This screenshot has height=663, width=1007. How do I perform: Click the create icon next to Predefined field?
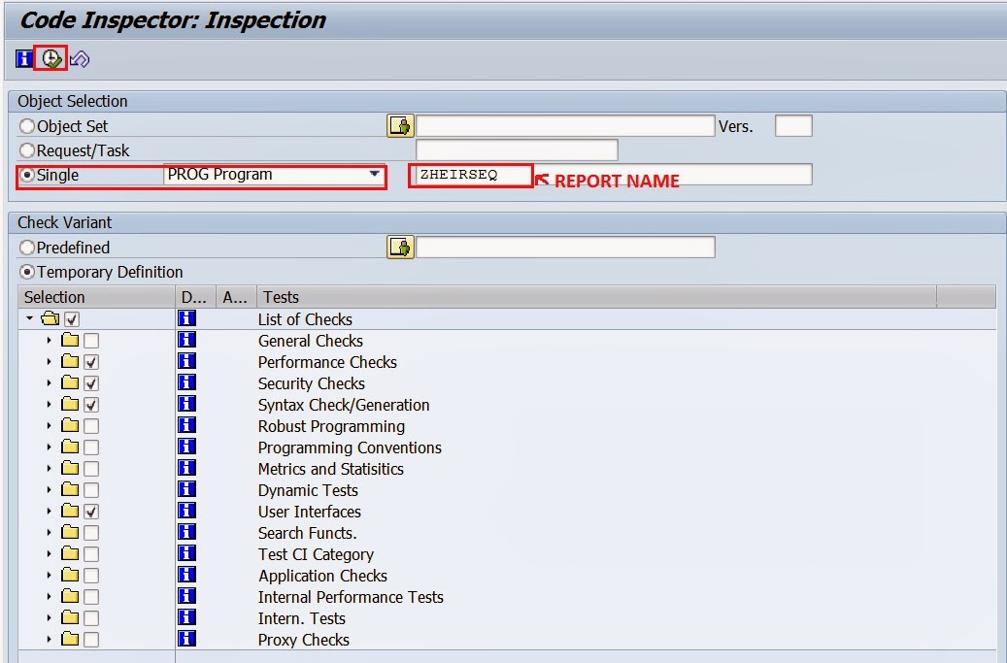pos(400,247)
